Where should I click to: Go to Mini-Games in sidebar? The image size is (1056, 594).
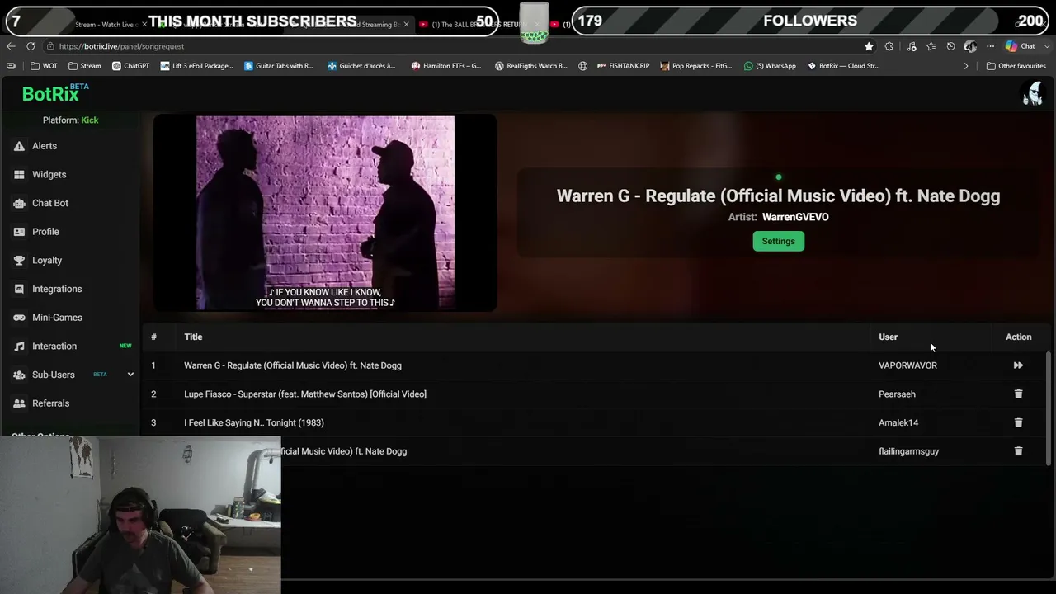click(x=57, y=318)
